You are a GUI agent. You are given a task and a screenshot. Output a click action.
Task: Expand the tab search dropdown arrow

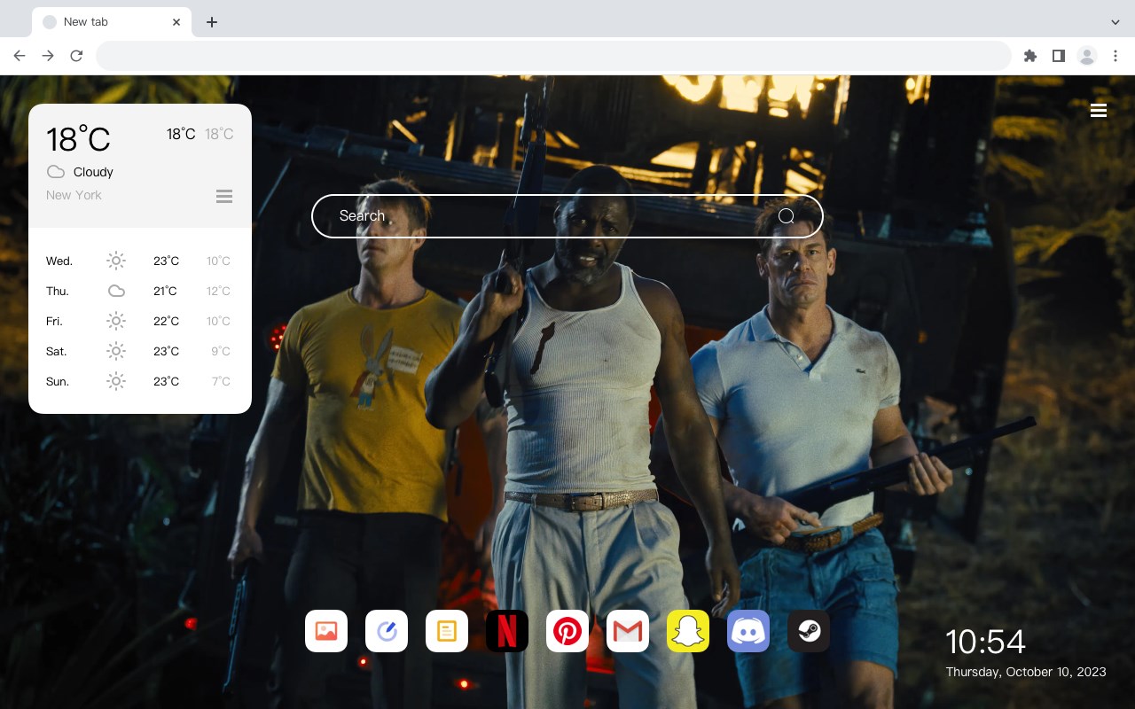1115,22
